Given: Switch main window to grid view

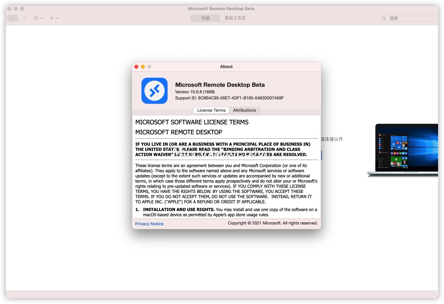Looking at the screenshot, I should click(13, 18).
